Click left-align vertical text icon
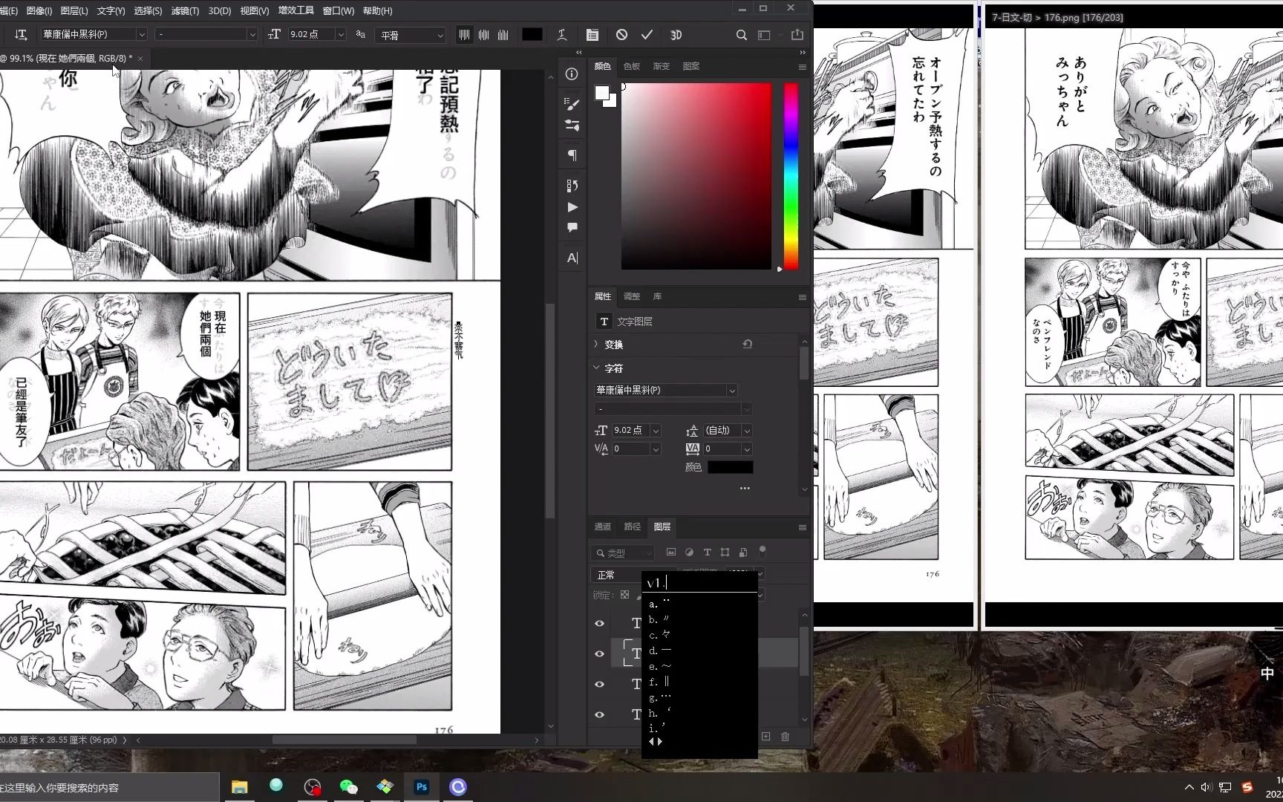1283x802 pixels. (464, 35)
